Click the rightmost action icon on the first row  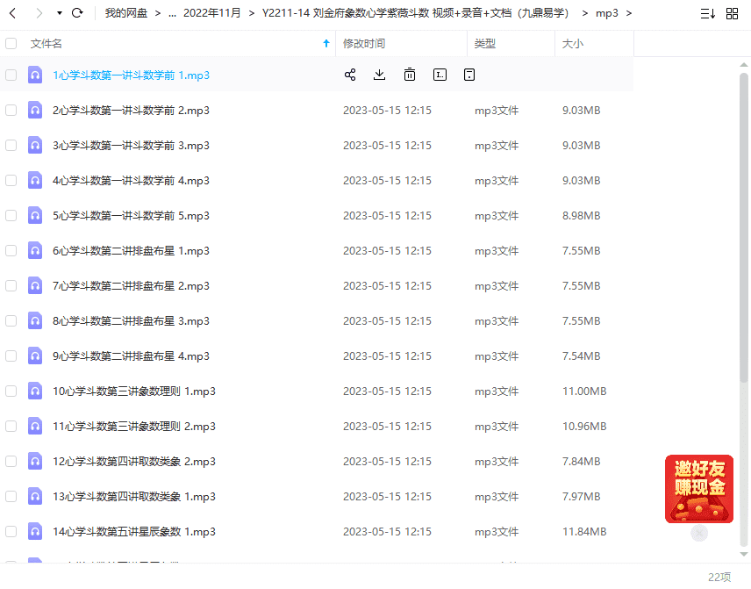pyautogui.click(x=469, y=75)
